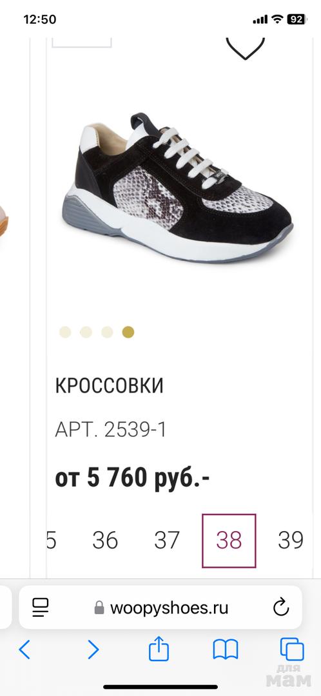Tap the woopyshoes.ru address field
This screenshot has height=696, width=321.
tap(160, 608)
